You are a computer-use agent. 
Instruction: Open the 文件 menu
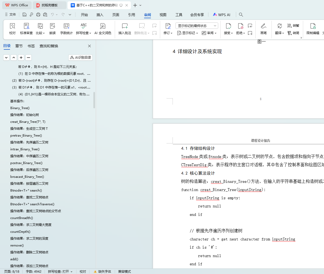11,15
